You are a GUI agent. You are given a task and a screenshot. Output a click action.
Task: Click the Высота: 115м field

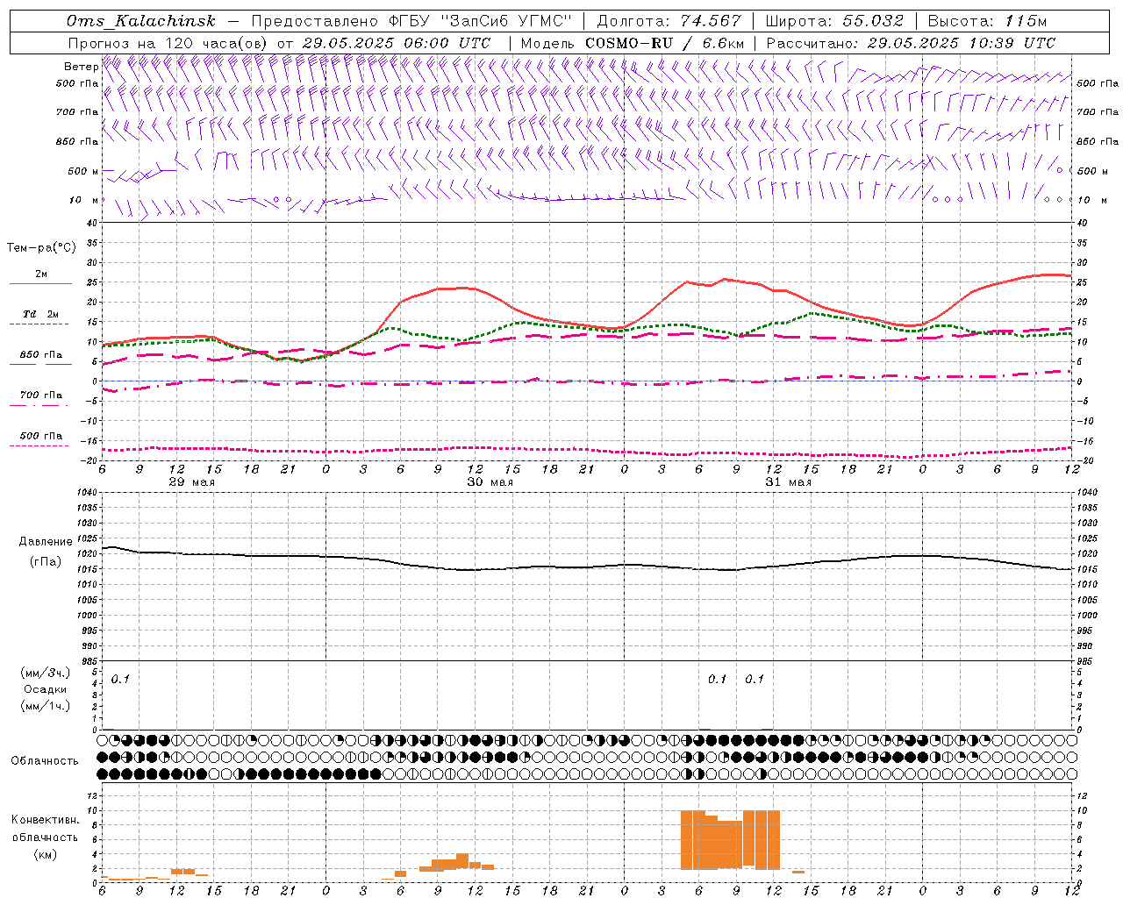[987, 21]
